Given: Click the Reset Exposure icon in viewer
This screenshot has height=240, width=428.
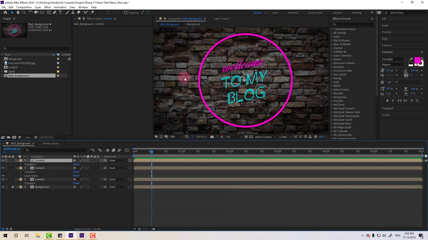Looking at the screenshot, I should (316, 137).
